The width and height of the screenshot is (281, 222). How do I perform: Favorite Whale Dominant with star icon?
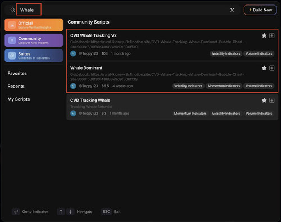[264, 68]
